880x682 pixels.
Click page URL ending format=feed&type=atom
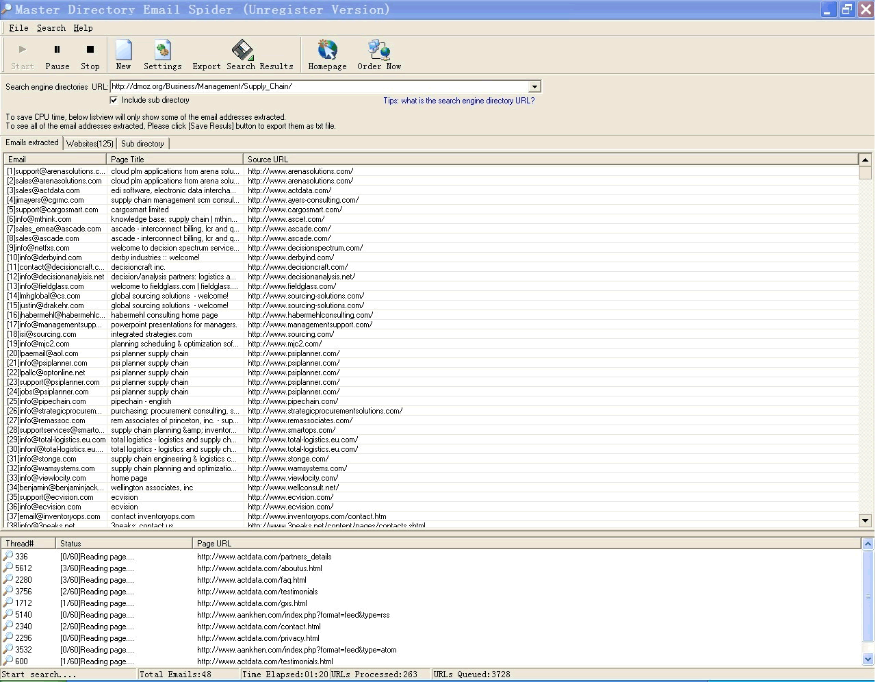(296, 650)
